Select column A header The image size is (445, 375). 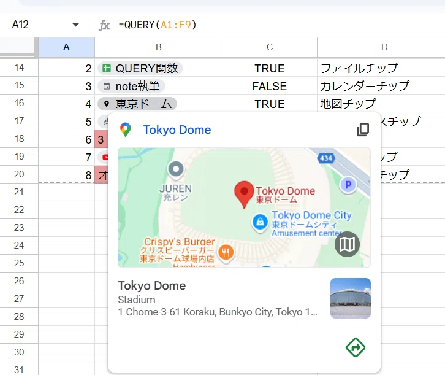tap(66, 47)
